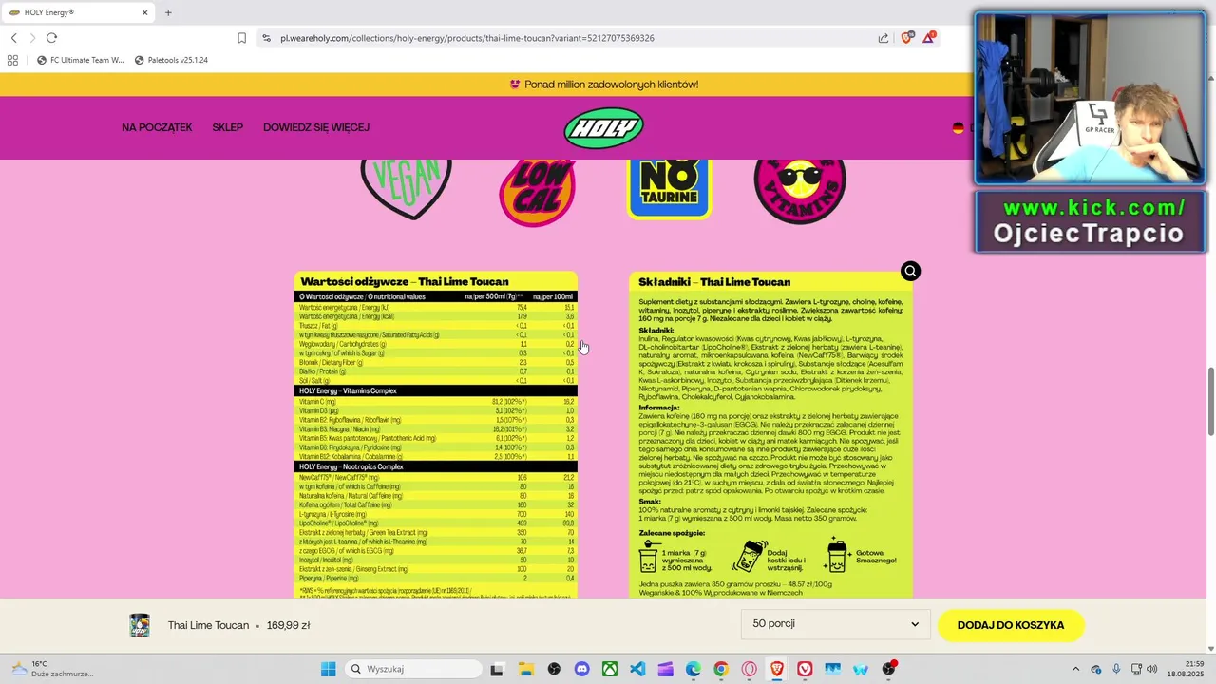Open DOWIEDZ SIĘ WIĘCEJ menu item
Image resolution: width=1216 pixels, height=684 pixels.
[316, 127]
